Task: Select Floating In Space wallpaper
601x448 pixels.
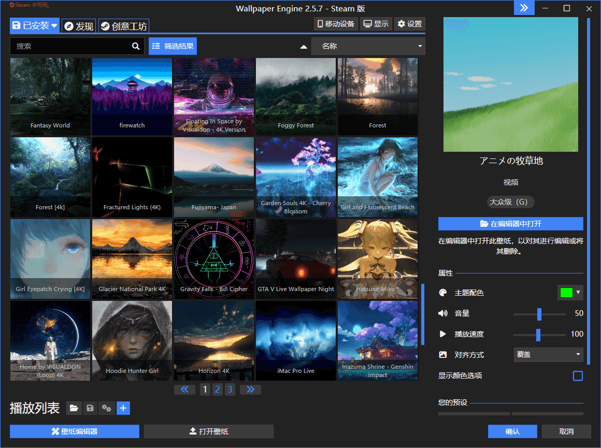Action: pos(214,96)
